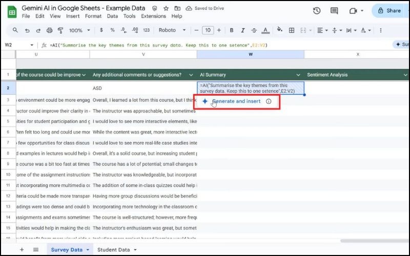Switch to the Student Data sheet tab

click(117, 249)
